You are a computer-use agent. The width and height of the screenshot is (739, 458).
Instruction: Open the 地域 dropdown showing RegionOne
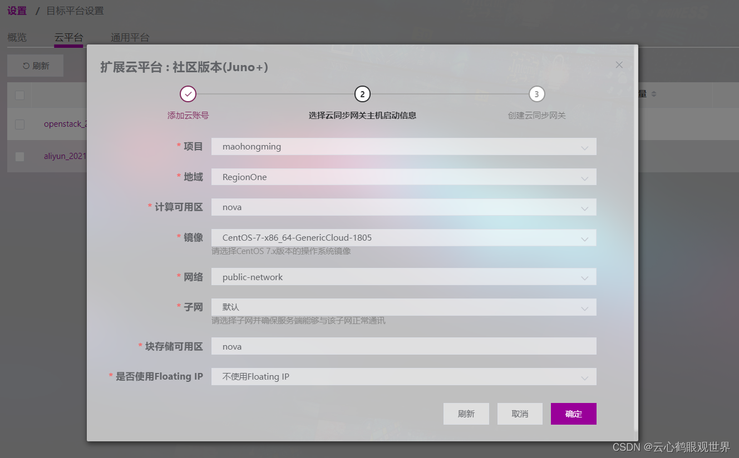[403, 177]
